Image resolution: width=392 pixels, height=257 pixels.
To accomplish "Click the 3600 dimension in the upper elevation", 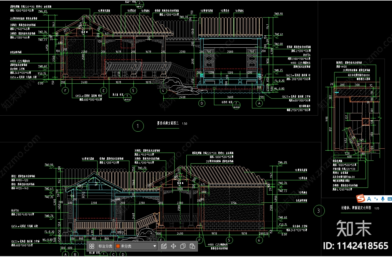I will pyautogui.click(x=231, y=97).
